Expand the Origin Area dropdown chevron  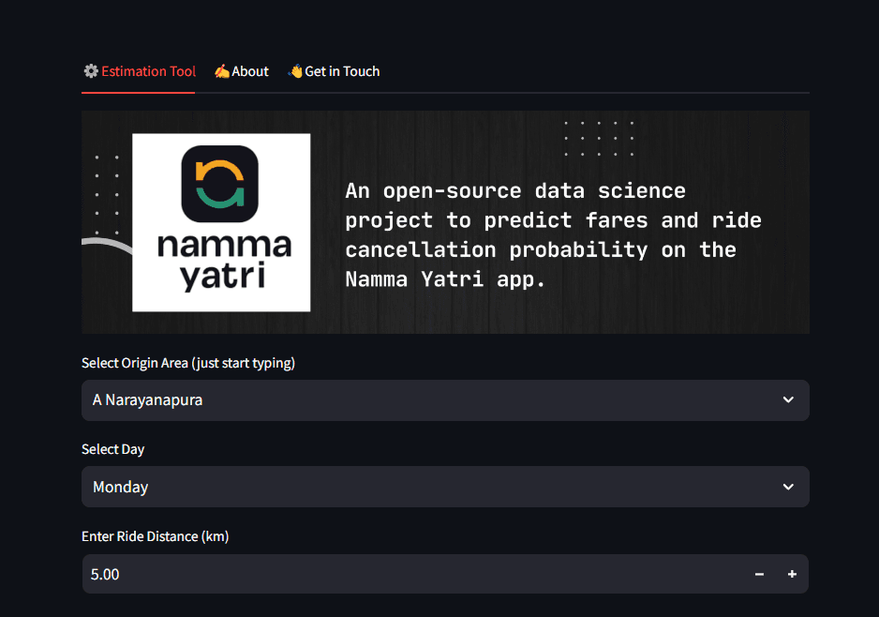coord(788,400)
